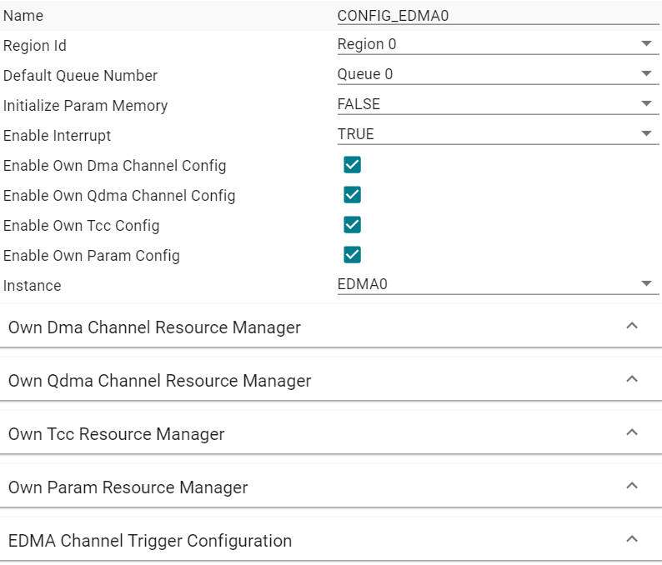Screen dimensions: 662x565
Task: Uncheck Enable Own Dma Channel Config
Action: pyautogui.click(x=352, y=165)
